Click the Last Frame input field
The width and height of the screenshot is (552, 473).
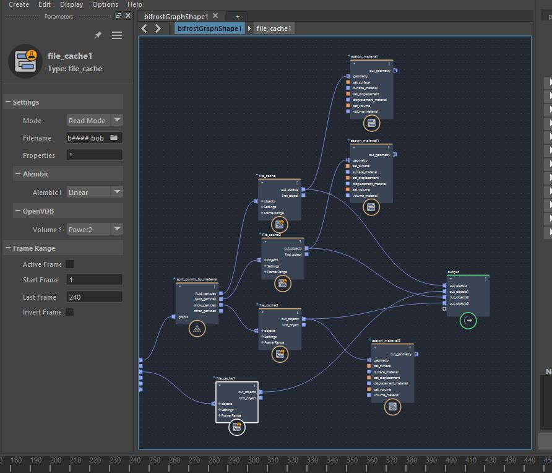point(94,297)
